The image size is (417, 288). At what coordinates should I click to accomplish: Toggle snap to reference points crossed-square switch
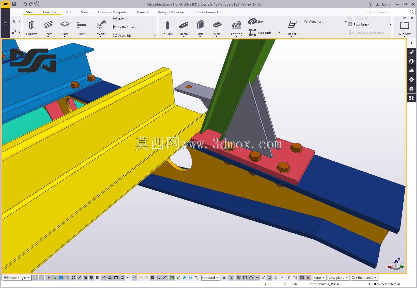pyautogui.click(x=239, y=278)
